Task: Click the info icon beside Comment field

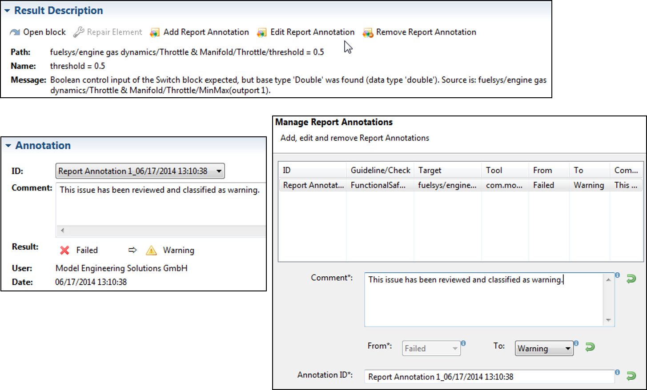Action: (617, 275)
